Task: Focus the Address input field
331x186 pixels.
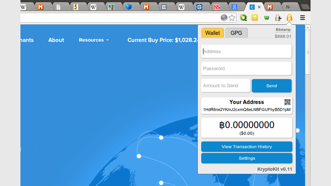Action: 246,52
